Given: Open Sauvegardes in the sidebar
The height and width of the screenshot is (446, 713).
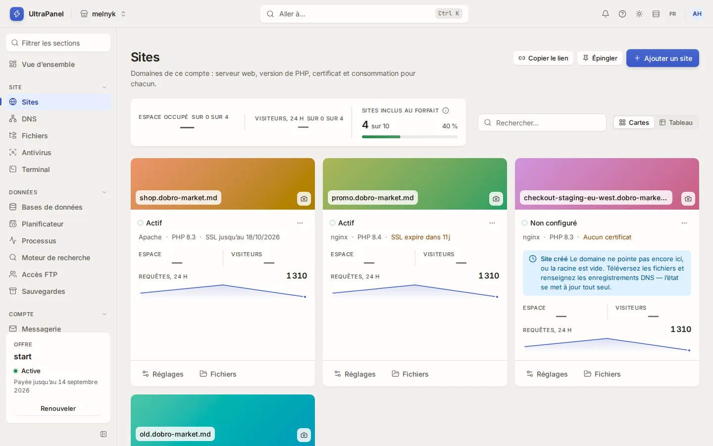Looking at the screenshot, I should [x=58, y=291].
